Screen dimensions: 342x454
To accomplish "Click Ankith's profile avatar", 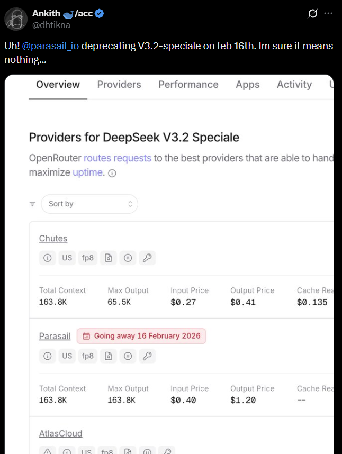I will (x=16, y=19).
